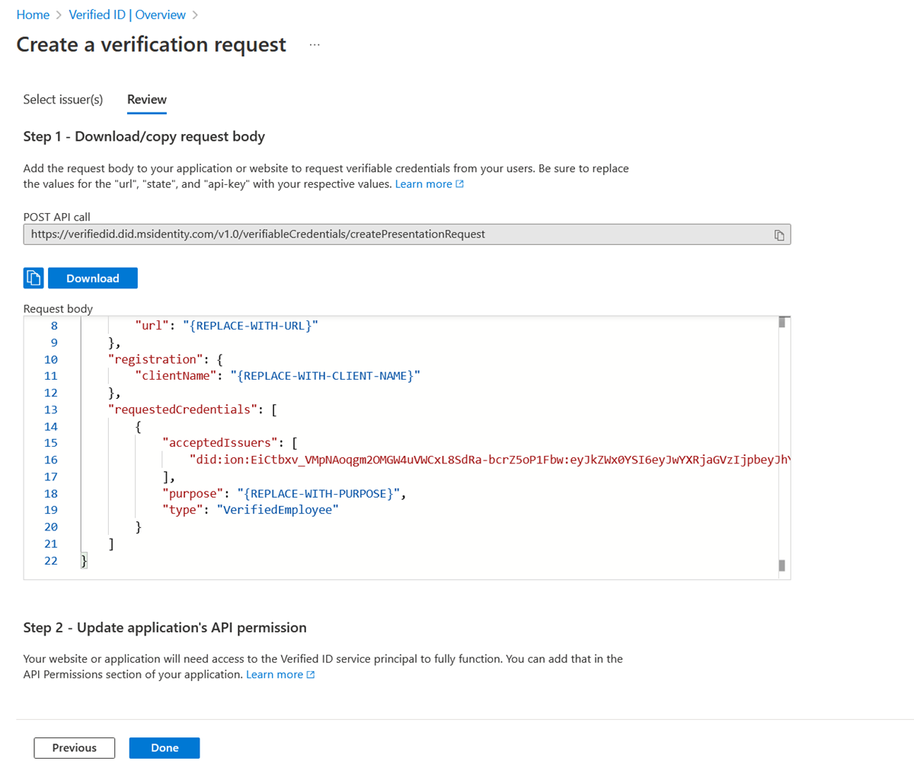Switch to the Select issuer(s) tab
Image resolution: width=914 pixels, height=777 pixels.
pyautogui.click(x=63, y=100)
